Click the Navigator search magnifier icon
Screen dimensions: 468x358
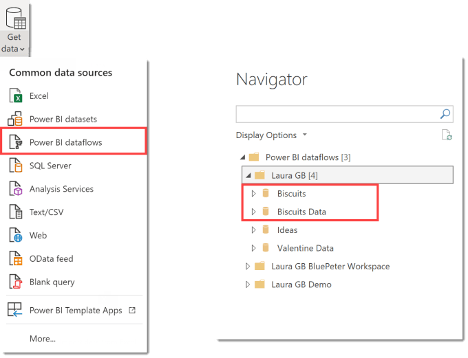click(445, 114)
